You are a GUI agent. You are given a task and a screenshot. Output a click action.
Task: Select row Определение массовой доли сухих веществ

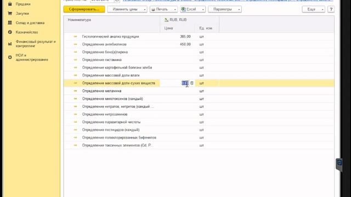pyautogui.click(x=199, y=83)
